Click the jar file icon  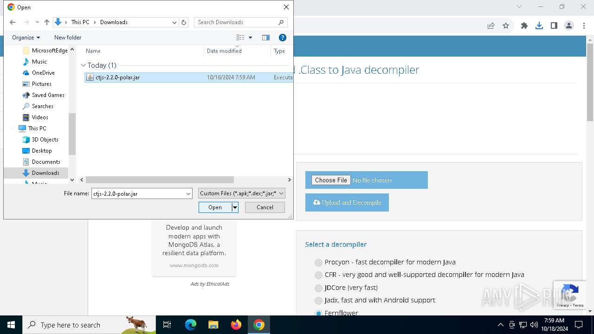point(90,77)
